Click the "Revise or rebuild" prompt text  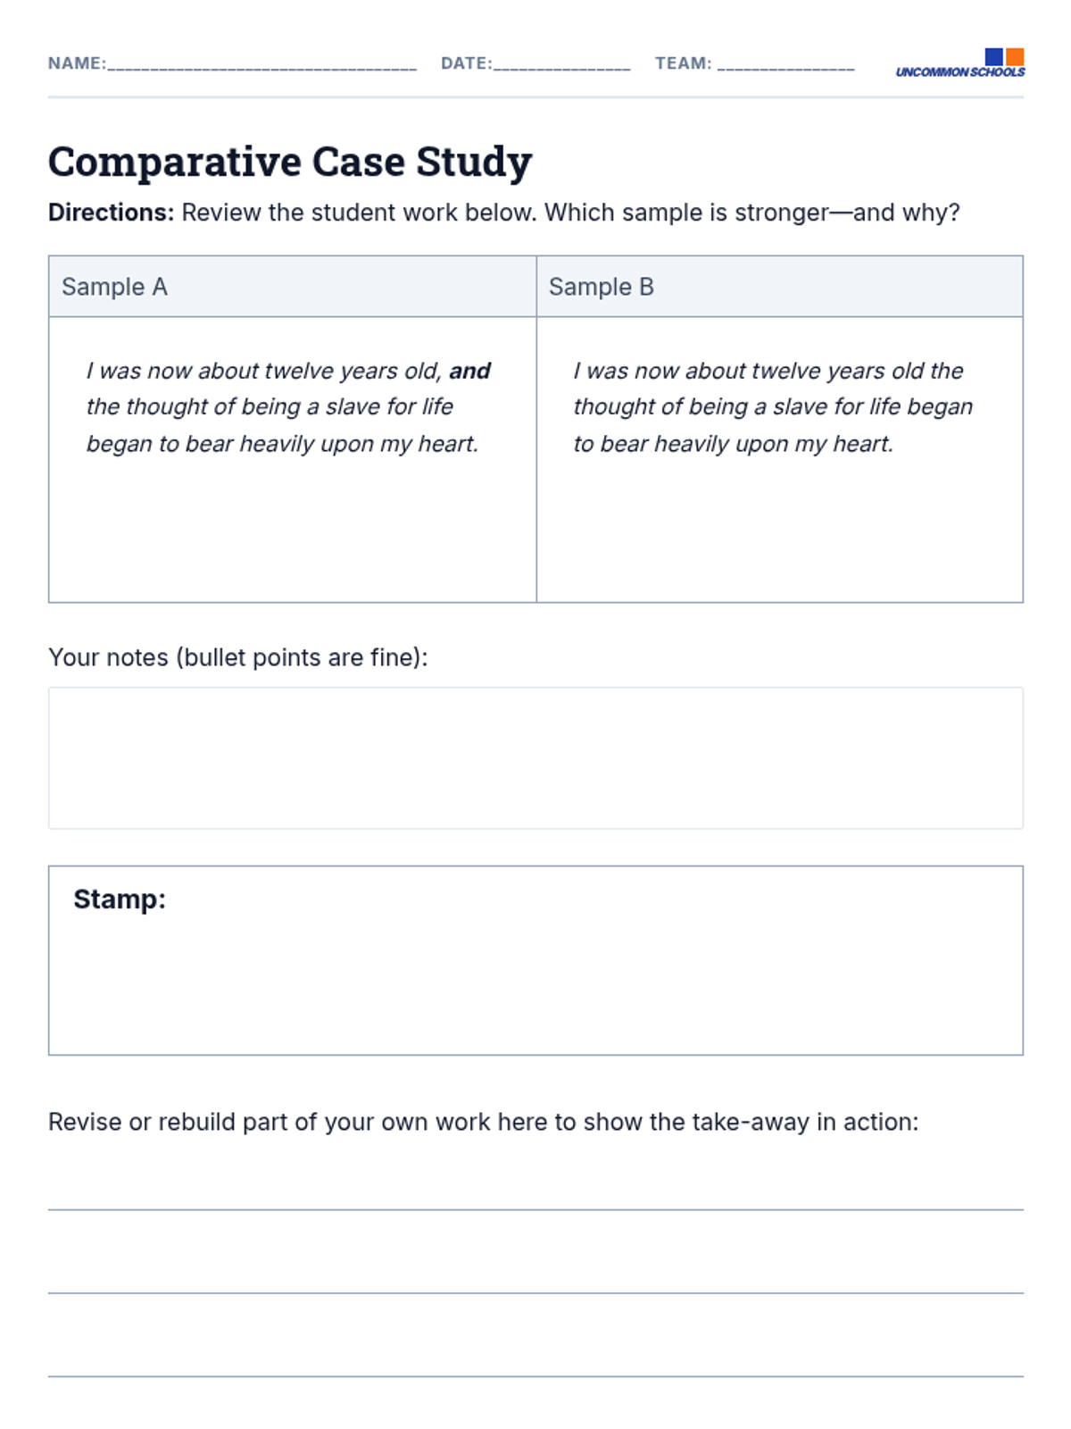[x=483, y=1122]
